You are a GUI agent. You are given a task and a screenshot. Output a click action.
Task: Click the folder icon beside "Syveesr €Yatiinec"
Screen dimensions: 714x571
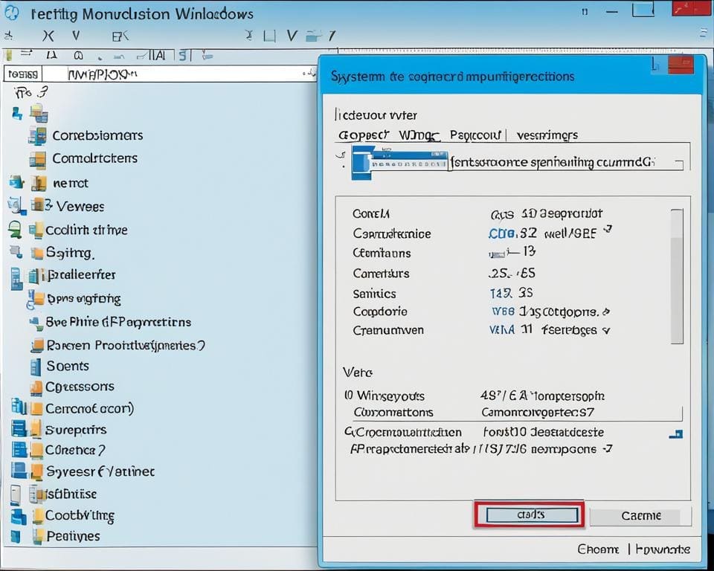(37, 471)
